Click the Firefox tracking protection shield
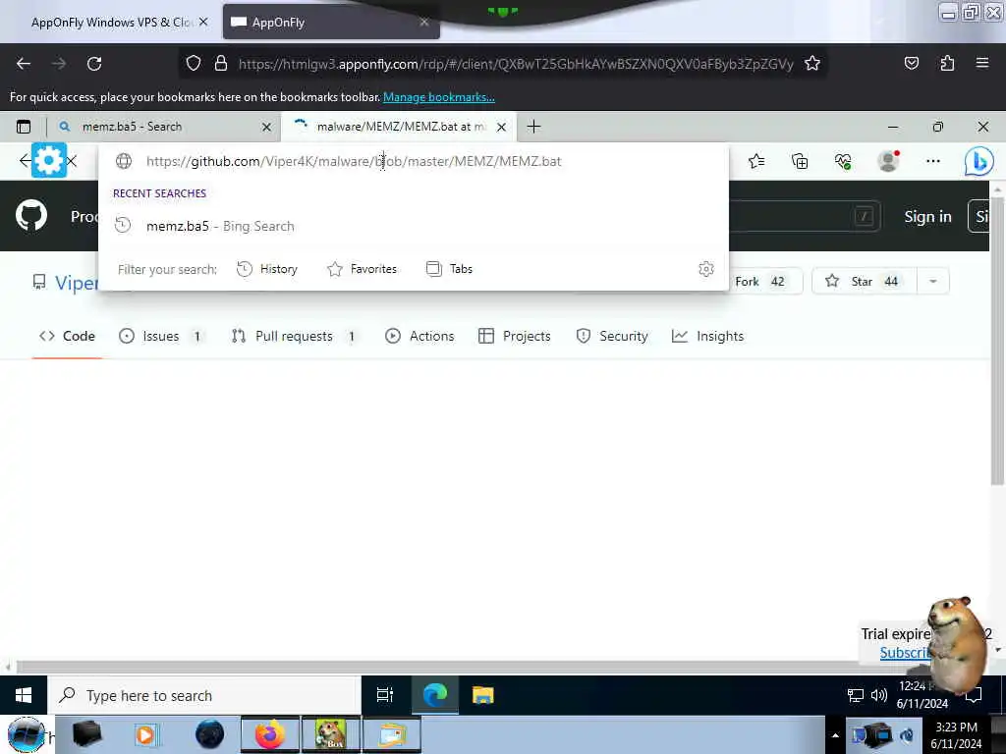This screenshot has height=754, width=1006. [194, 64]
